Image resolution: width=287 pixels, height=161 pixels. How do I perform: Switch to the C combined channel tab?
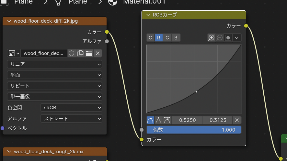pyautogui.click(x=150, y=38)
